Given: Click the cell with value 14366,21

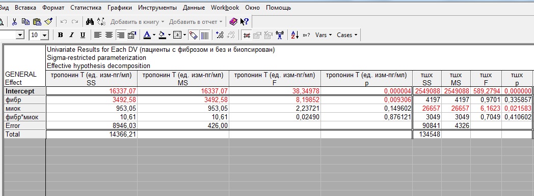Looking at the screenshot, I should coord(91,134).
